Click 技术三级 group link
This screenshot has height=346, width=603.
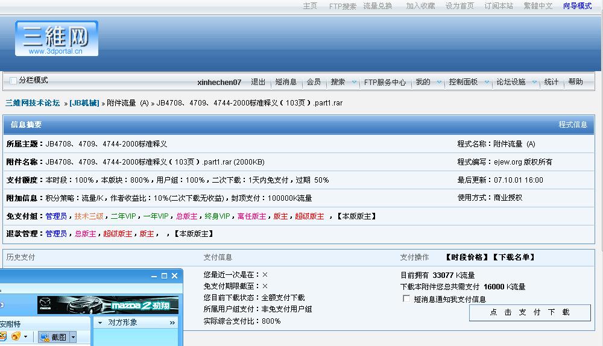coord(89,216)
